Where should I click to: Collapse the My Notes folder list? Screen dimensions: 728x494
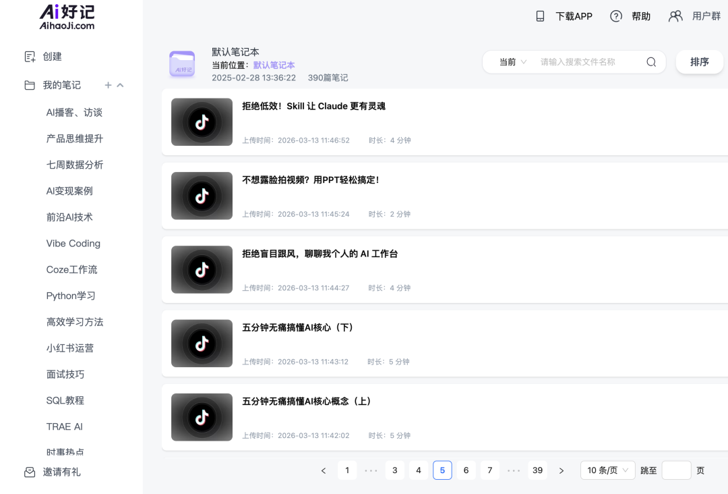pyautogui.click(x=120, y=85)
